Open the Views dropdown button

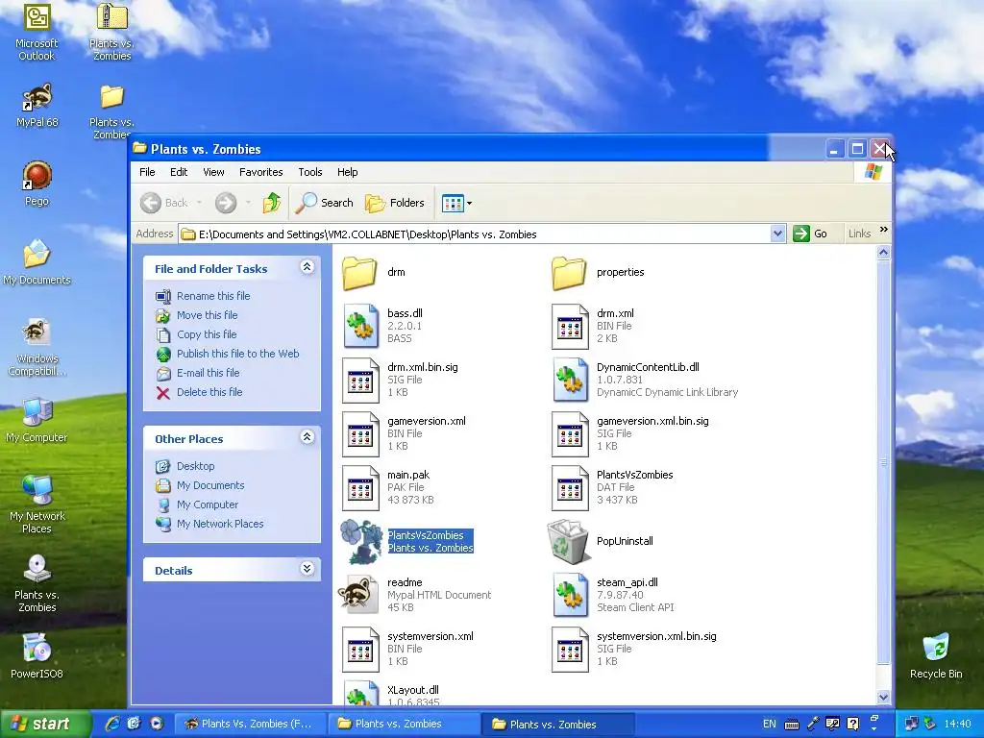pos(456,203)
